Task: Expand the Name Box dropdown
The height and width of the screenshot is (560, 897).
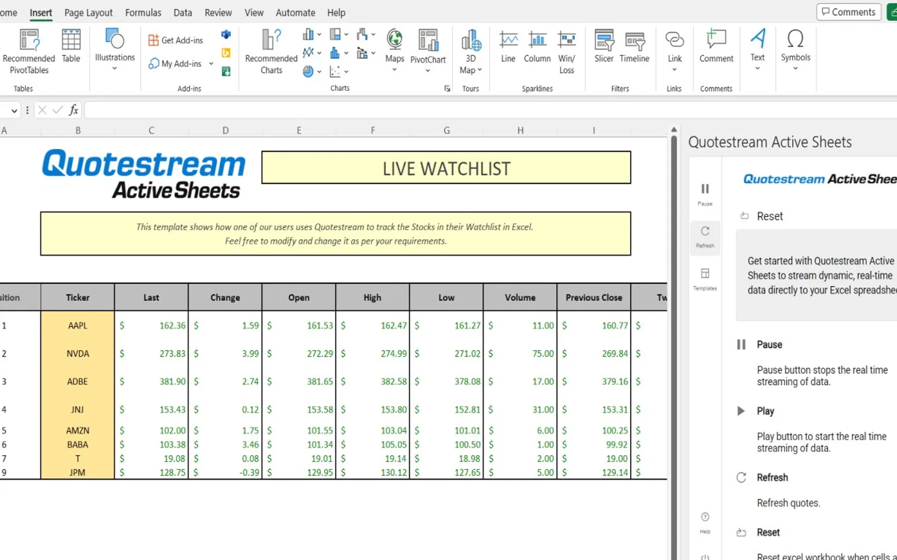Action: (14, 111)
